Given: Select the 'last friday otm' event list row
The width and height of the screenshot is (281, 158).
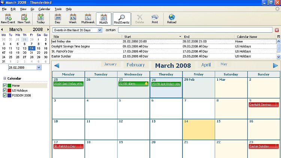Looking at the screenshot, I should point(164,42).
